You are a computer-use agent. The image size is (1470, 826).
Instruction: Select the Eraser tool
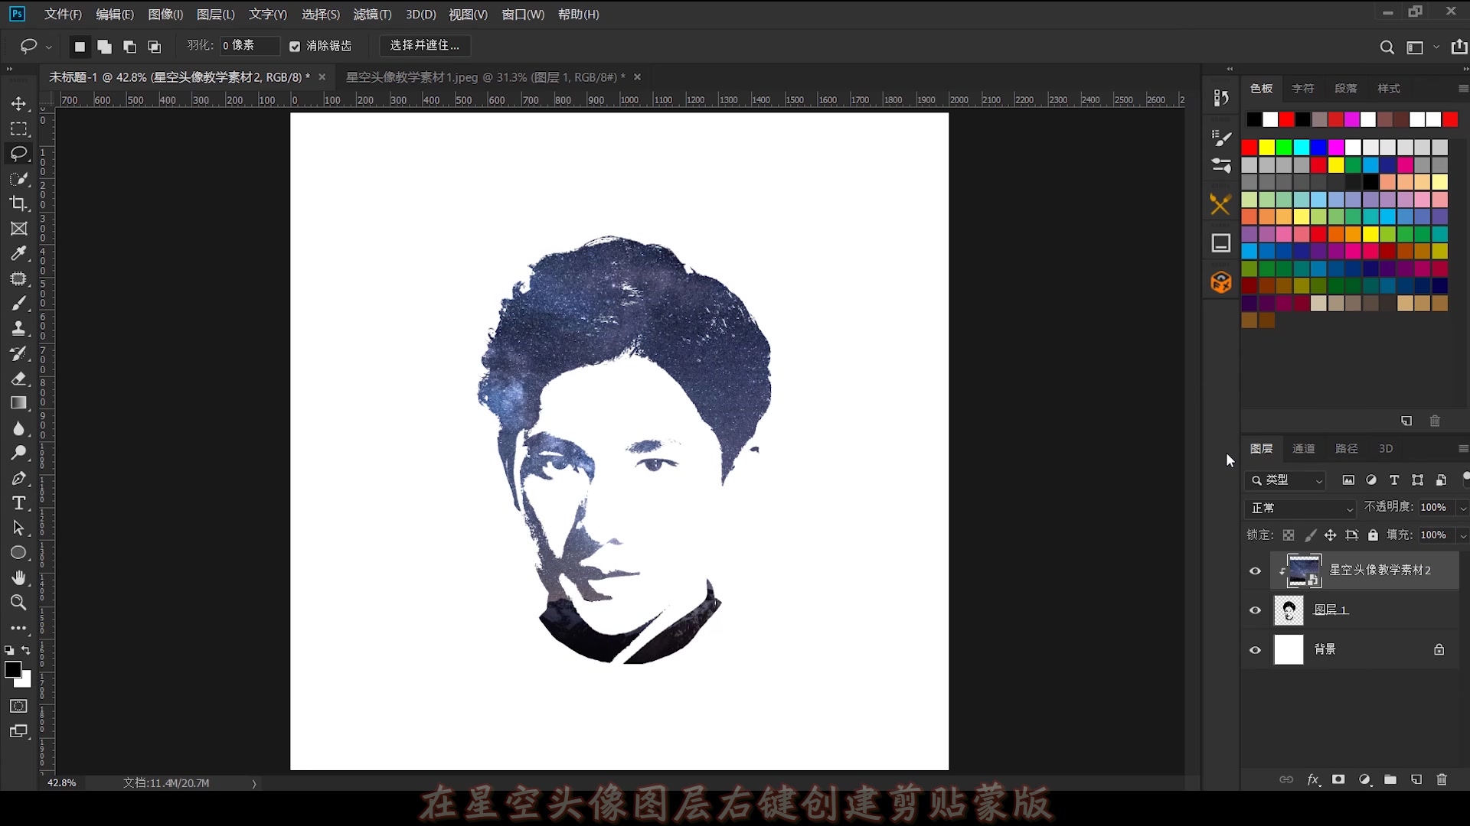[18, 379]
